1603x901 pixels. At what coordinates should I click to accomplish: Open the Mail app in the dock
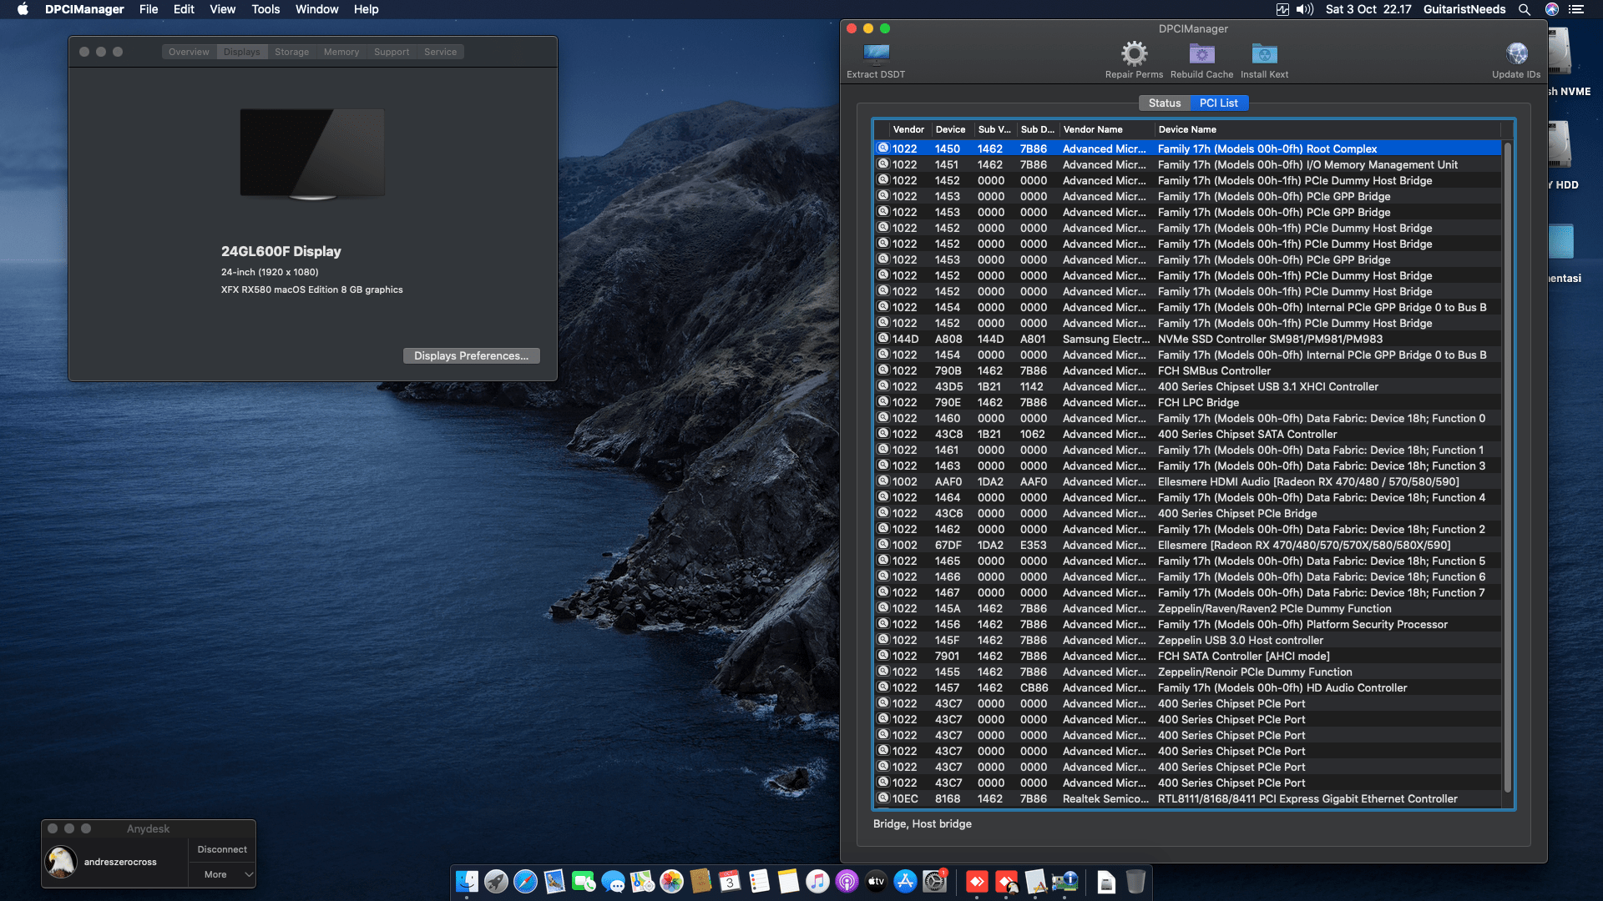[x=554, y=881]
